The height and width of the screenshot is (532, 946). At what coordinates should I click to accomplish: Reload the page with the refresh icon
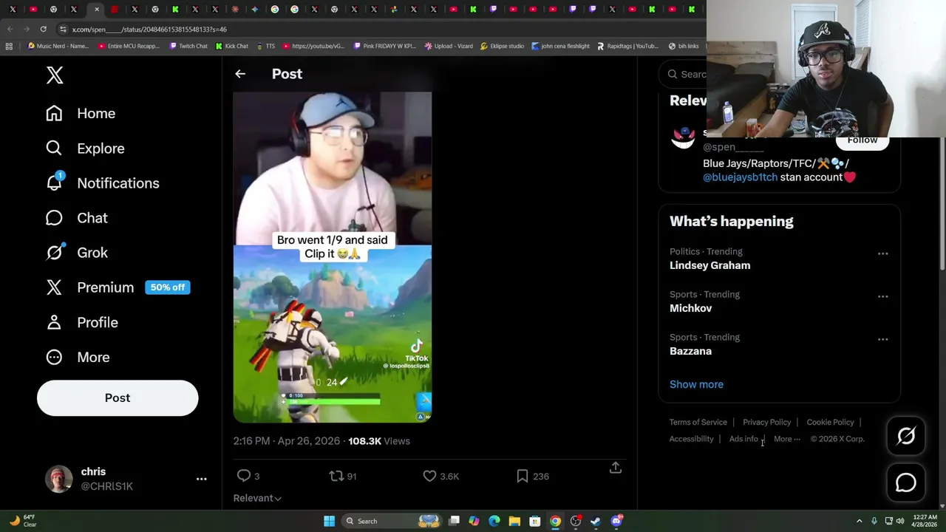click(43, 29)
